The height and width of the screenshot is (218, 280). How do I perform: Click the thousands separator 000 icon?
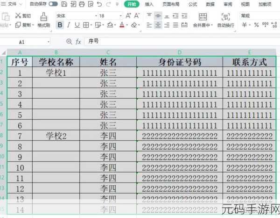(265, 24)
